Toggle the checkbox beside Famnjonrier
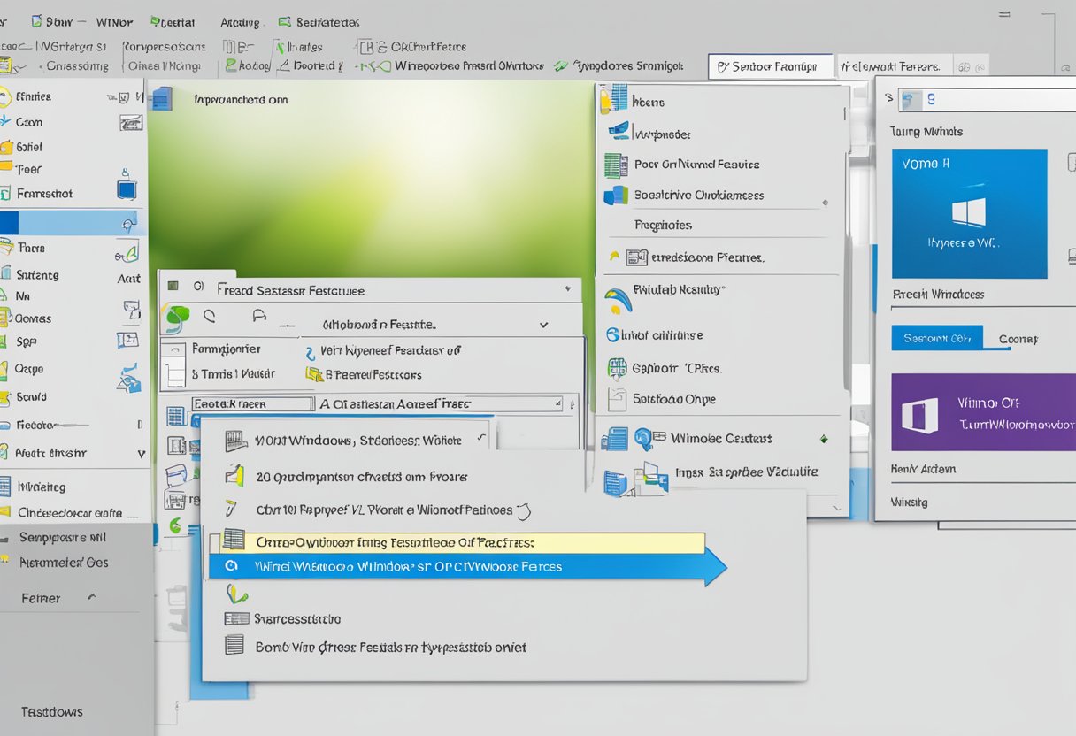This screenshot has height=736, width=1076. coord(177,349)
